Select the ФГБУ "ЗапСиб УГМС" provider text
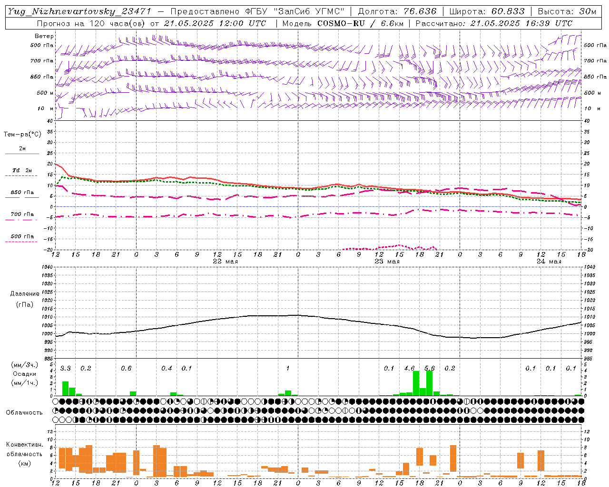The image size is (609, 487). pos(295,12)
